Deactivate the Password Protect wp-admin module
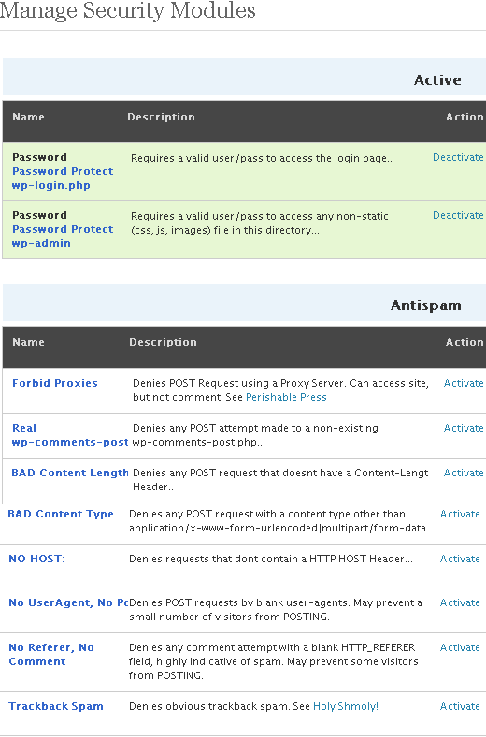Viewport: 486px width, 737px height. [458, 215]
